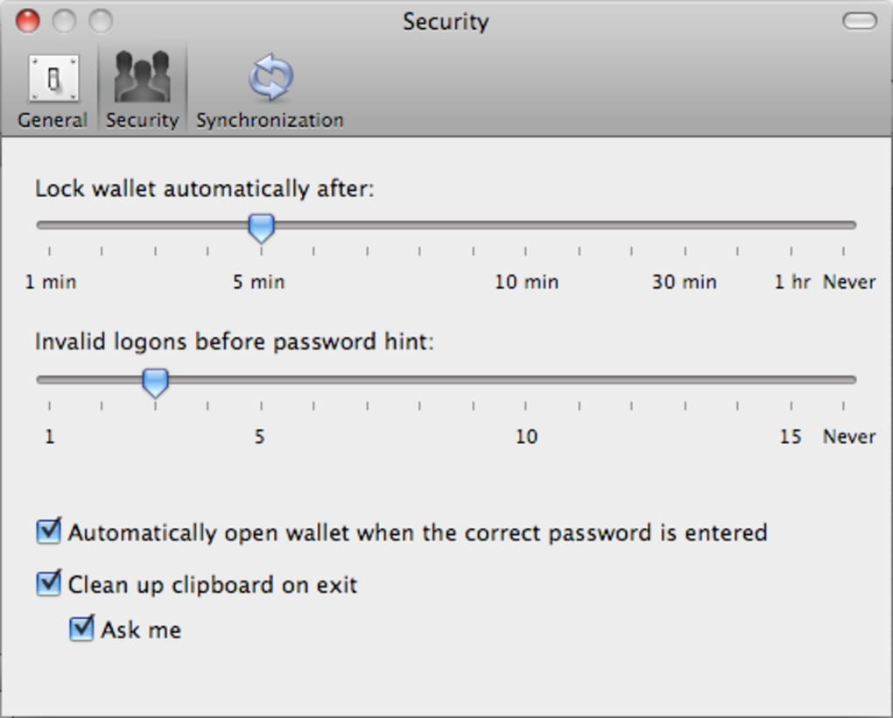Open the Synchronization arrows icon
Viewport: 893px width, 718px height.
click(x=270, y=77)
